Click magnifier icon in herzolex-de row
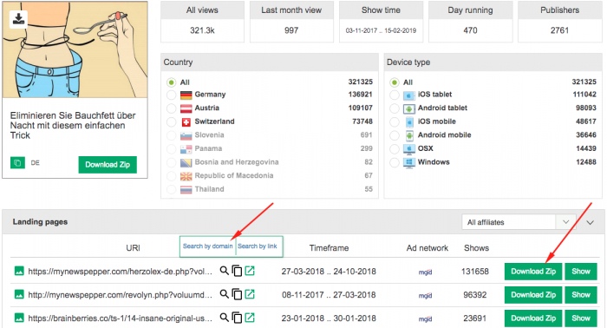The width and height of the screenshot is (607, 328). 224,271
